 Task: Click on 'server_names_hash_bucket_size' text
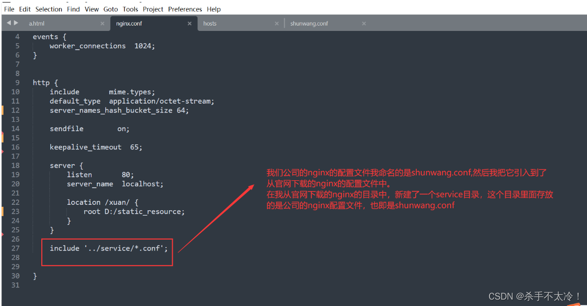pyautogui.click(x=111, y=111)
